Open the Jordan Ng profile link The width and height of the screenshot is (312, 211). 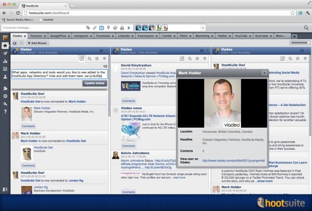pyautogui.click(x=41, y=187)
